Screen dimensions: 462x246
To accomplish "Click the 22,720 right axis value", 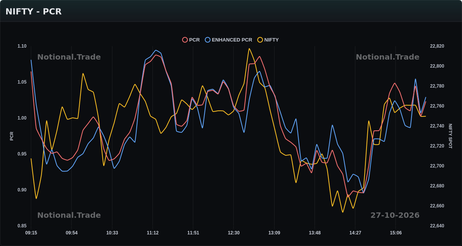I will (437, 146).
